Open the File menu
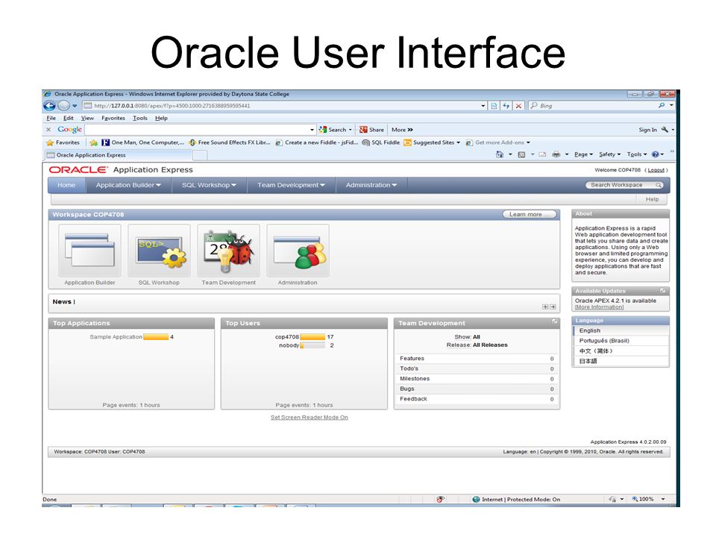716x537 pixels. (51, 118)
